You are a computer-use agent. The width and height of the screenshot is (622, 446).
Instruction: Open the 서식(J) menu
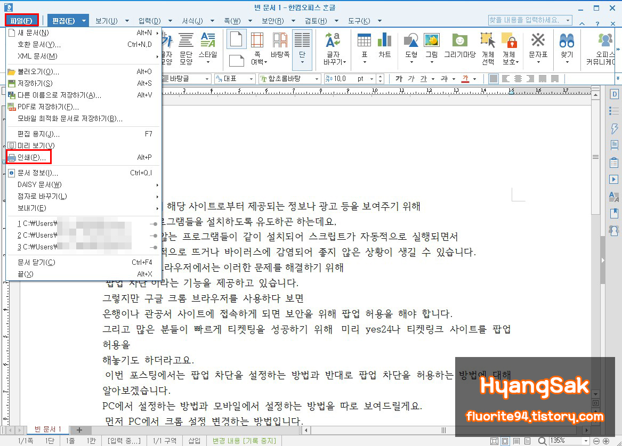click(x=192, y=21)
